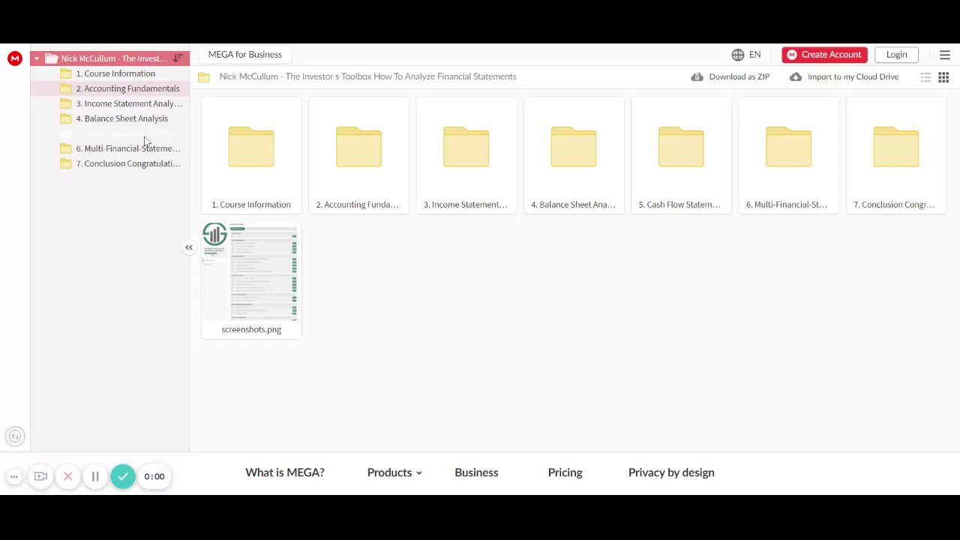Screen dimensions: 960x540
Task: Click Import to my Cloud Drive
Action: pyautogui.click(x=844, y=76)
